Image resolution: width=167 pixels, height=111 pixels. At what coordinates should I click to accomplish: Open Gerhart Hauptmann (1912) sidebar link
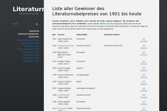pyautogui.click(x=28, y=49)
